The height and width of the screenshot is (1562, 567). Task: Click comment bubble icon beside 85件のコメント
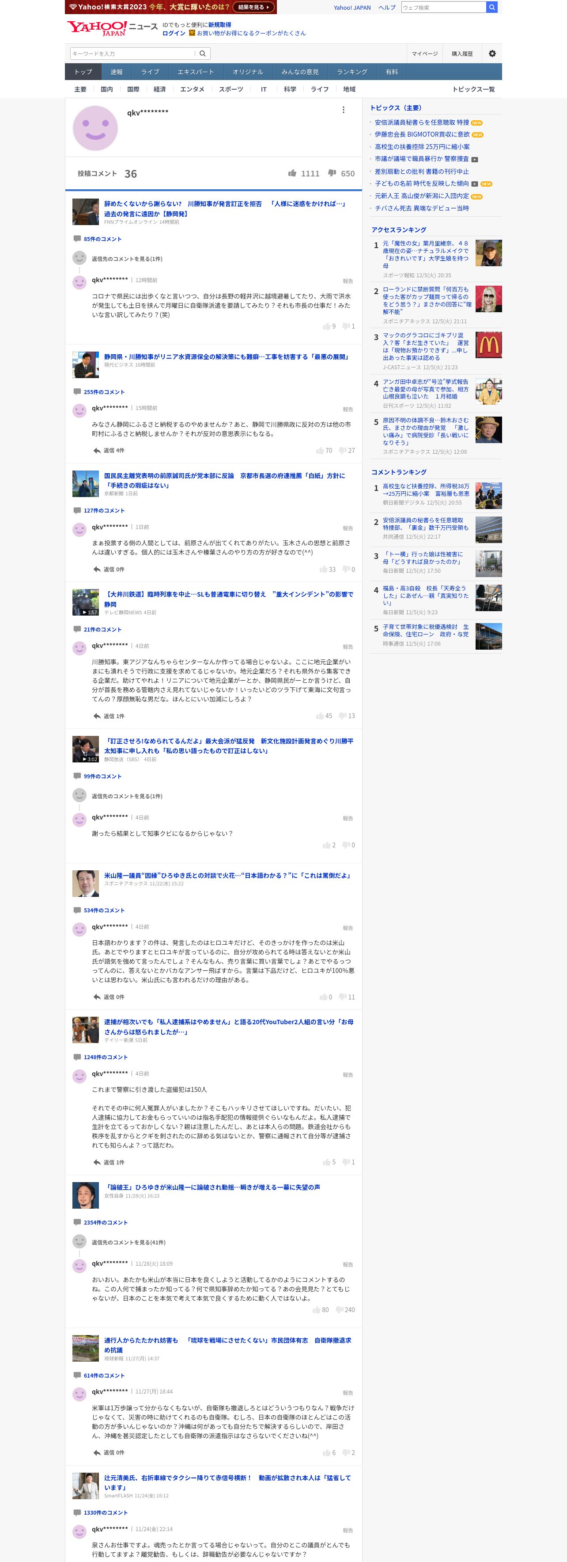coord(77,239)
